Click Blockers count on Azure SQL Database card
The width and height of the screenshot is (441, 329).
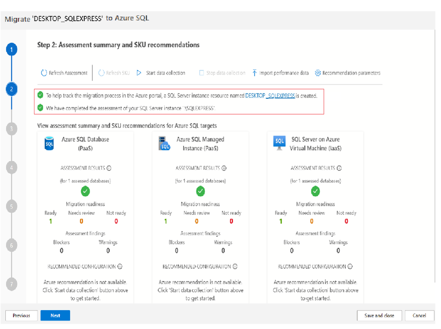click(x=62, y=251)
